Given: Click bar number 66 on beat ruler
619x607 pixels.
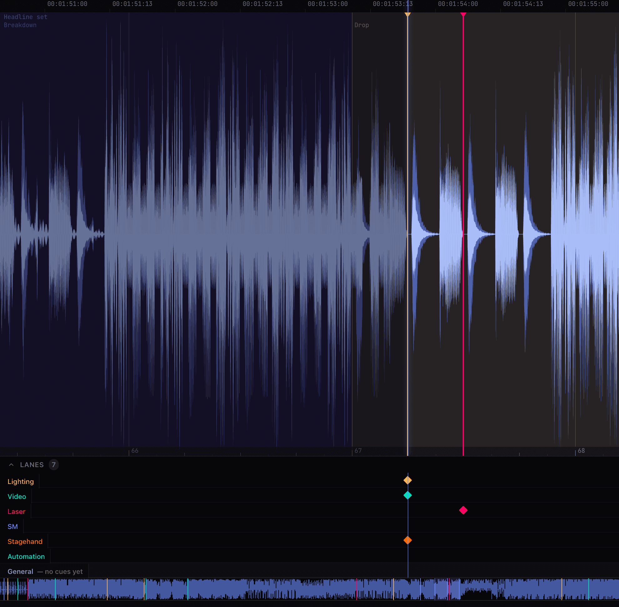Looking at the screenshot, I should coord(135,451).
